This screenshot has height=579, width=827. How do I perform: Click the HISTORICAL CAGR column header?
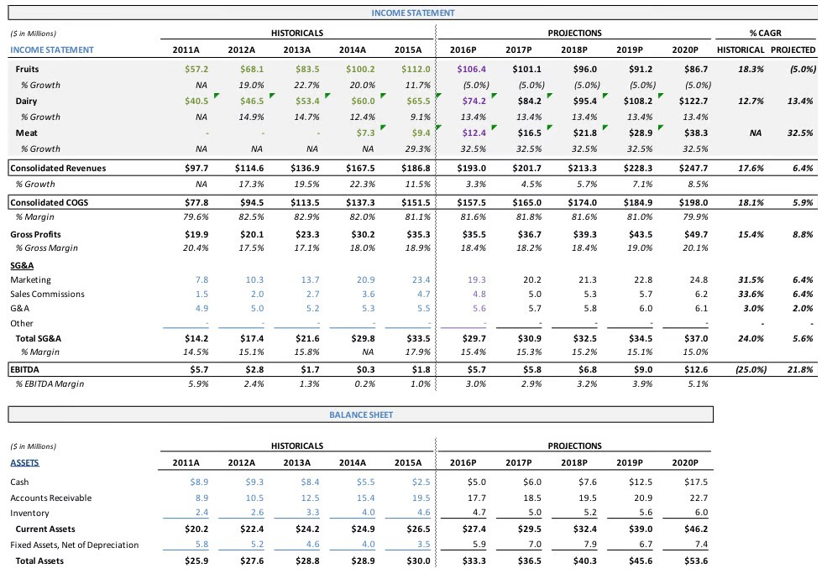(741, 50)
